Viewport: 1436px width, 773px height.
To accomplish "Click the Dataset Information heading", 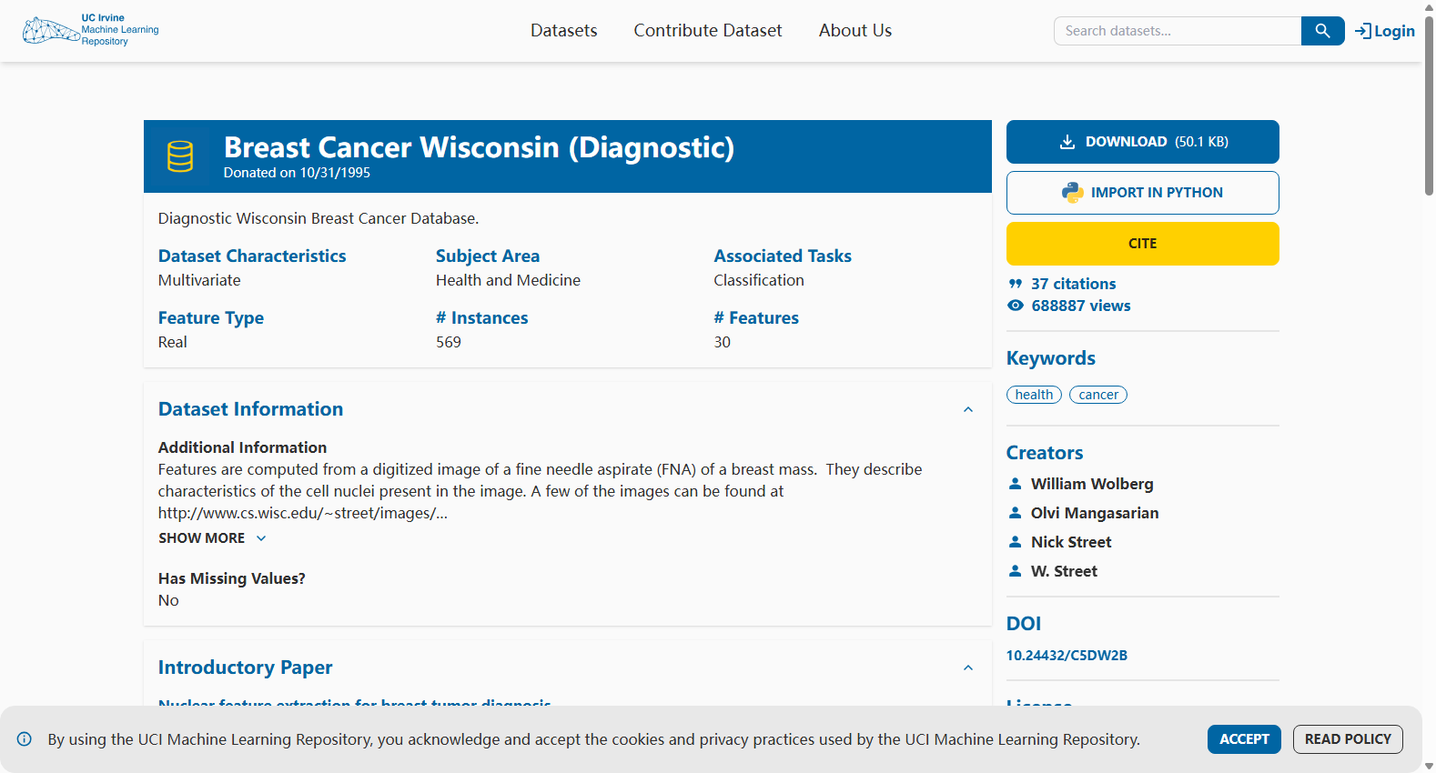I will click(251, 409).
